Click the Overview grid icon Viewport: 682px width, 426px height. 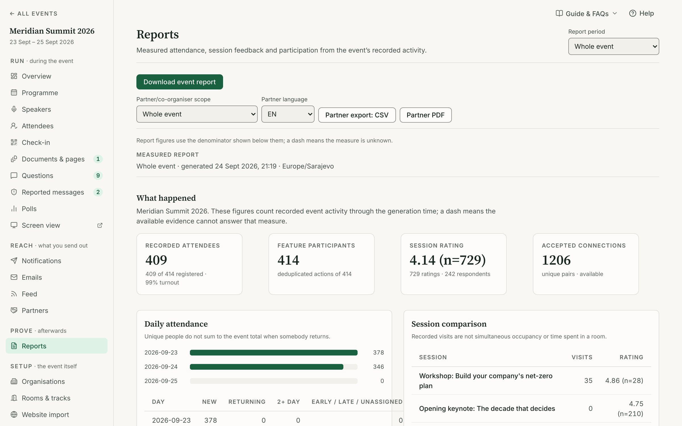coord(14,76)
